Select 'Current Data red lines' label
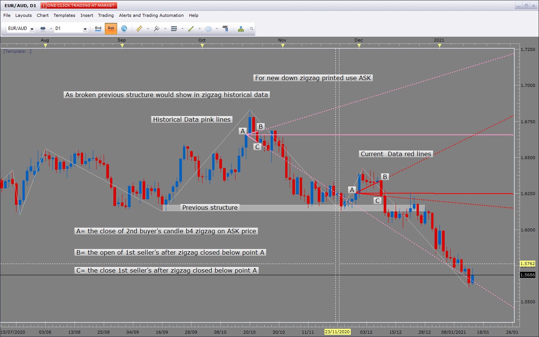 pos(396,154)
